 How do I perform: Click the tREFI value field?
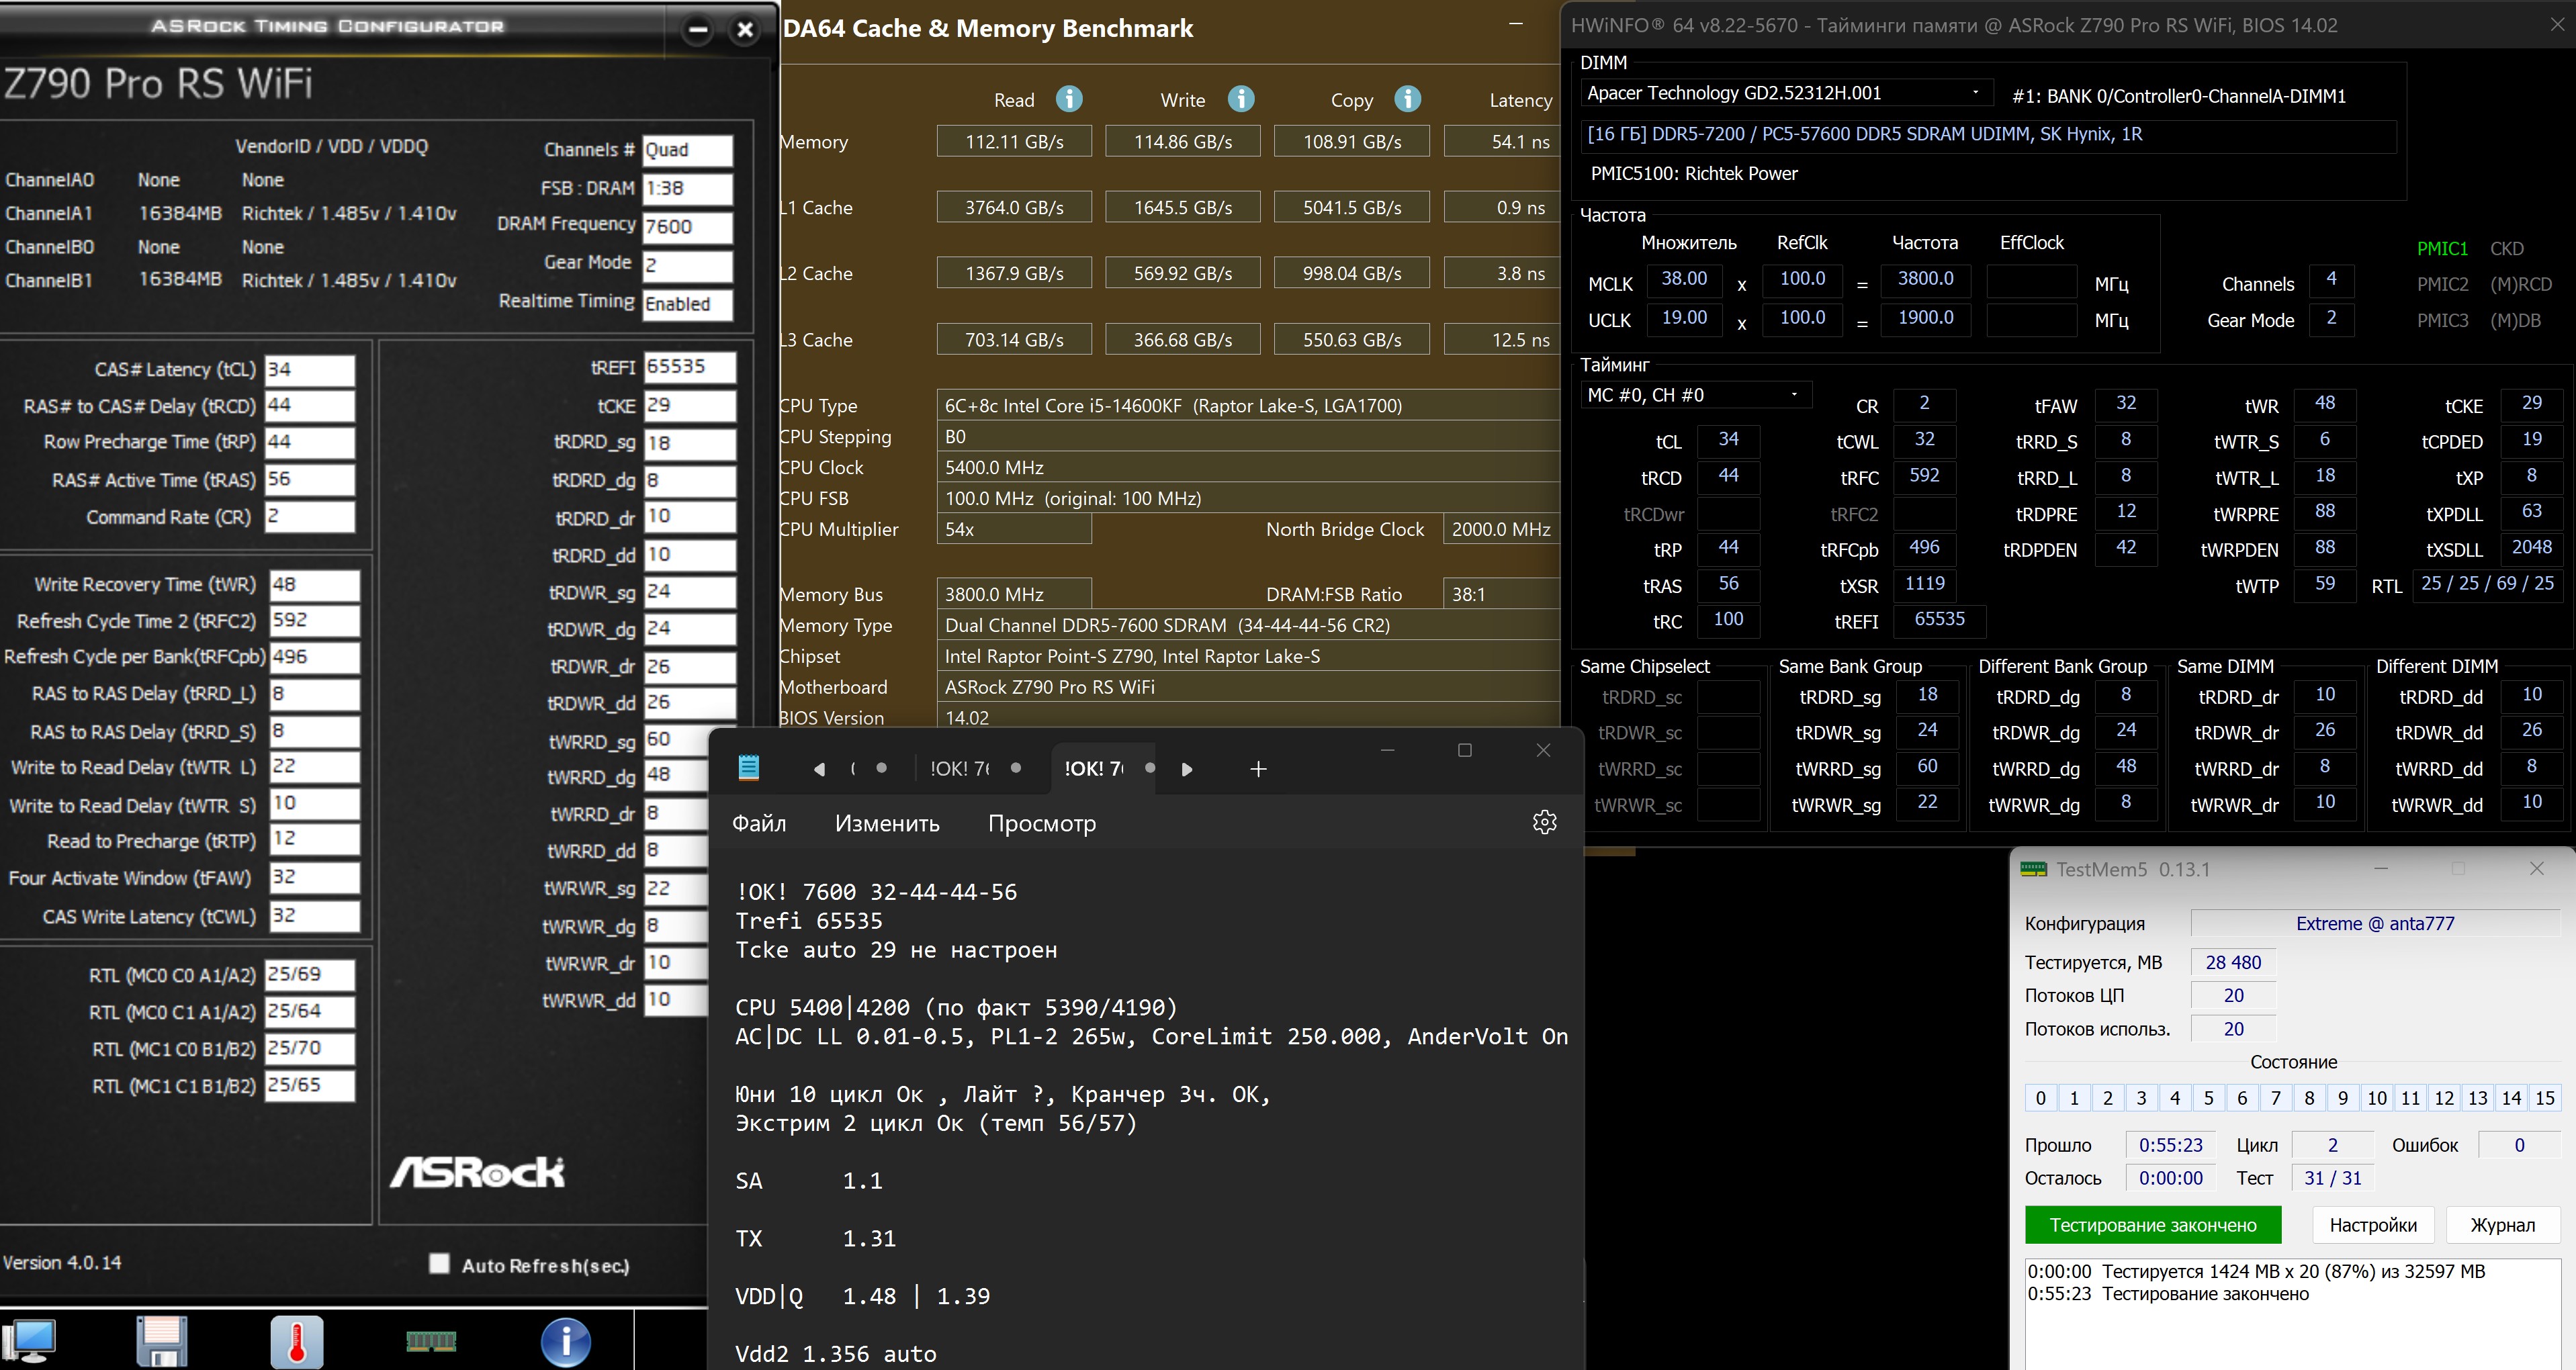tap(689, 367)
